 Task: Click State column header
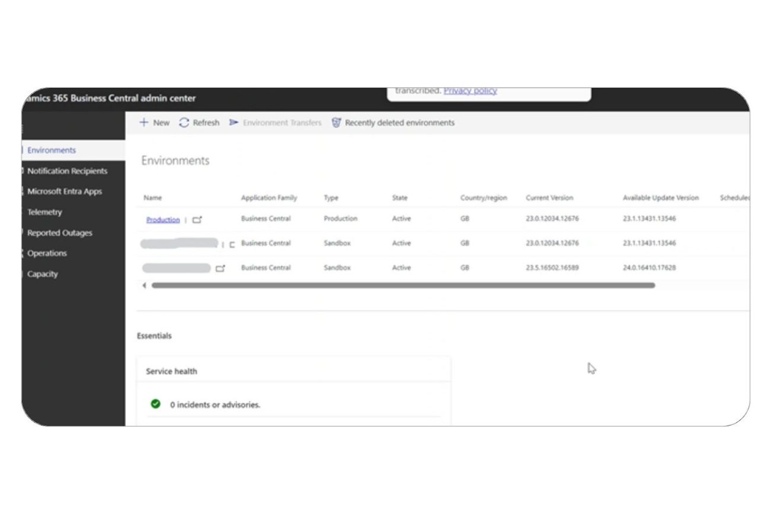pyautogui.click(x=400, y=198)
